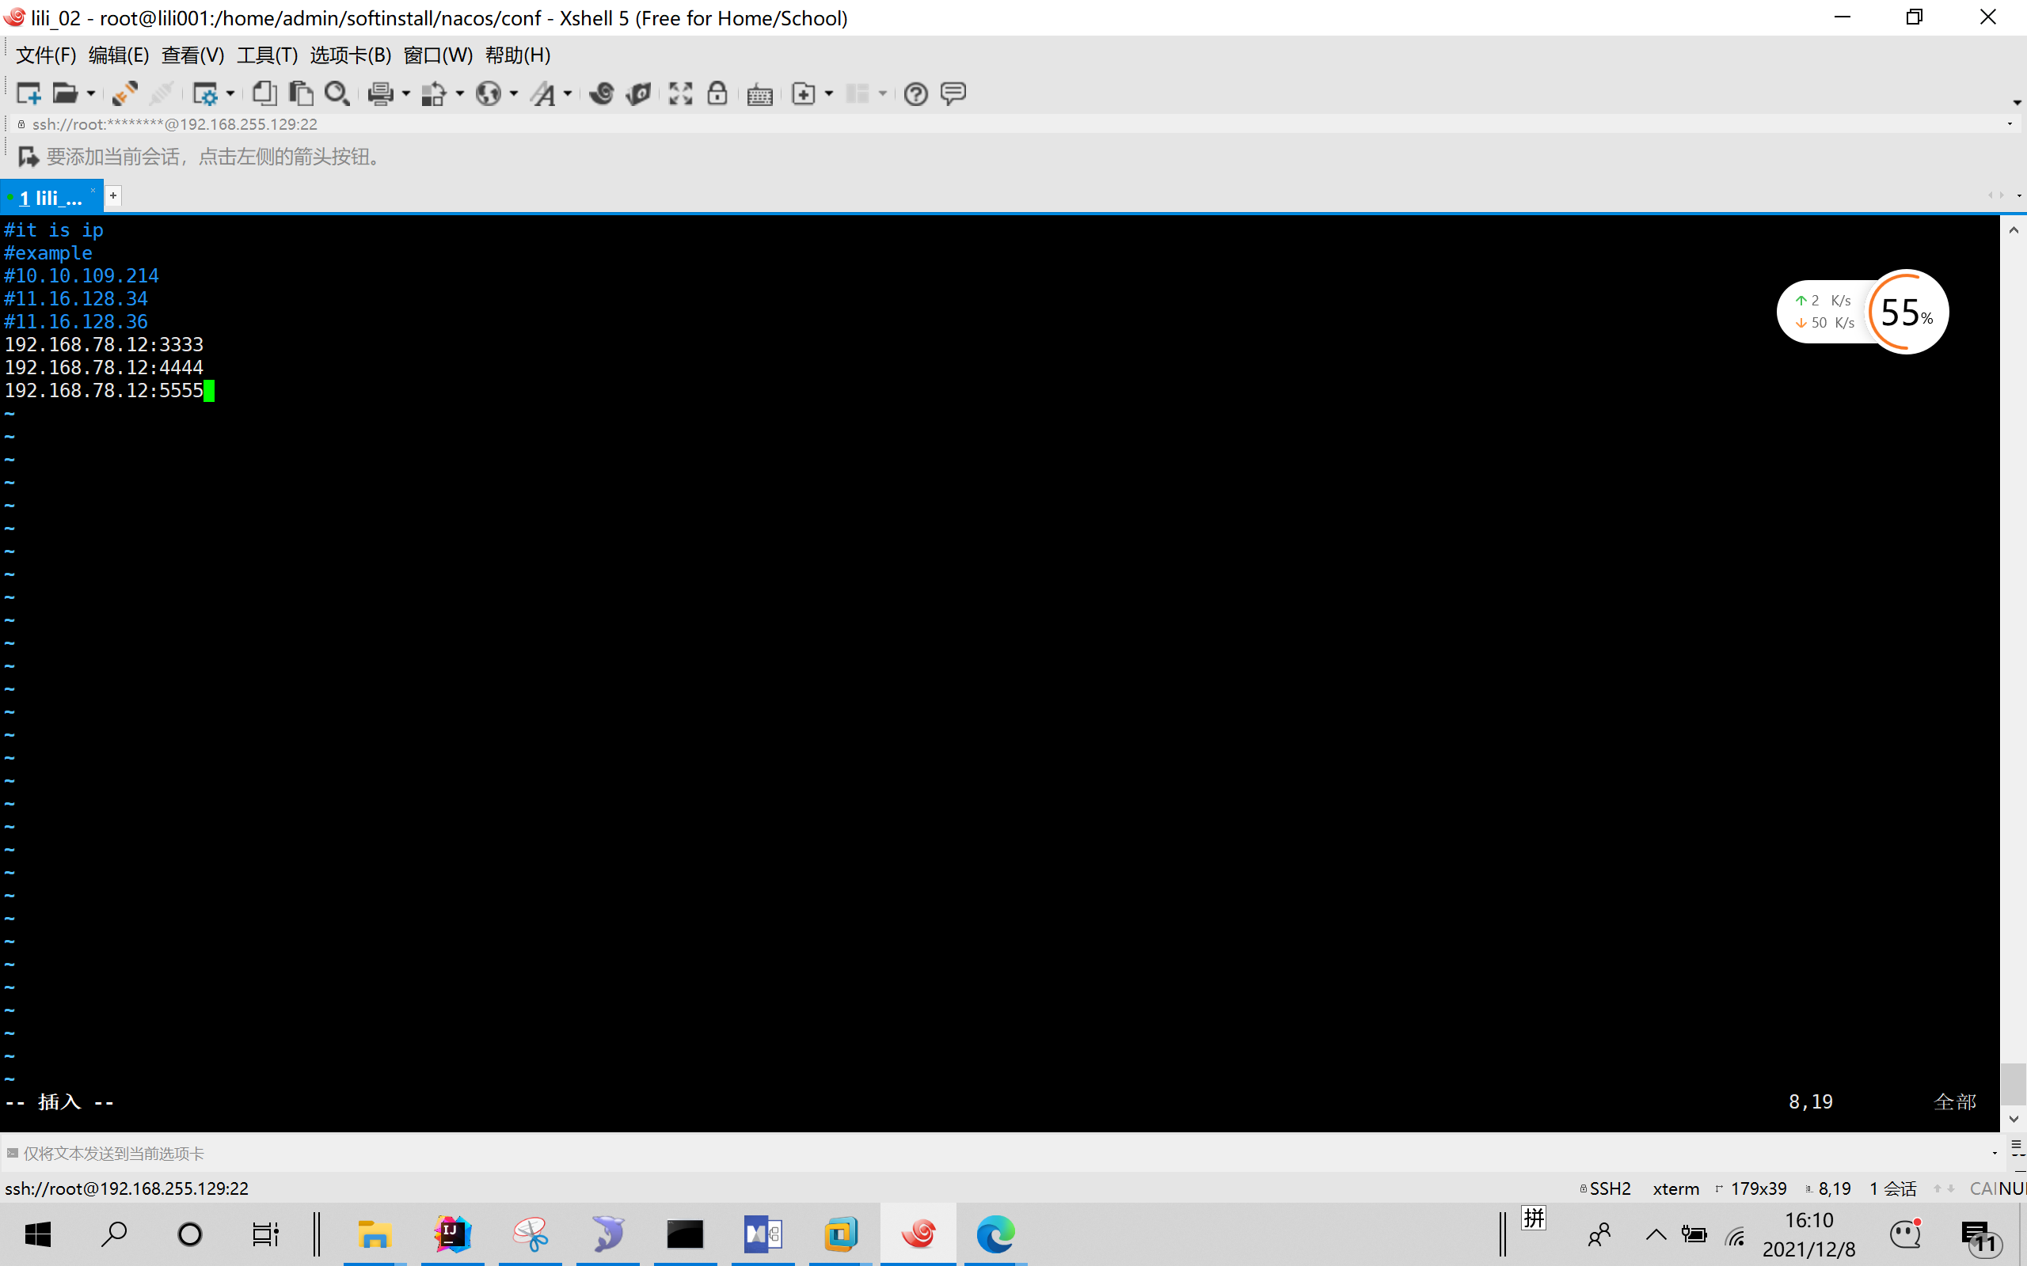Click the add-current-session arrow button
2027x1266 pixels.
[x=28, y=157]
